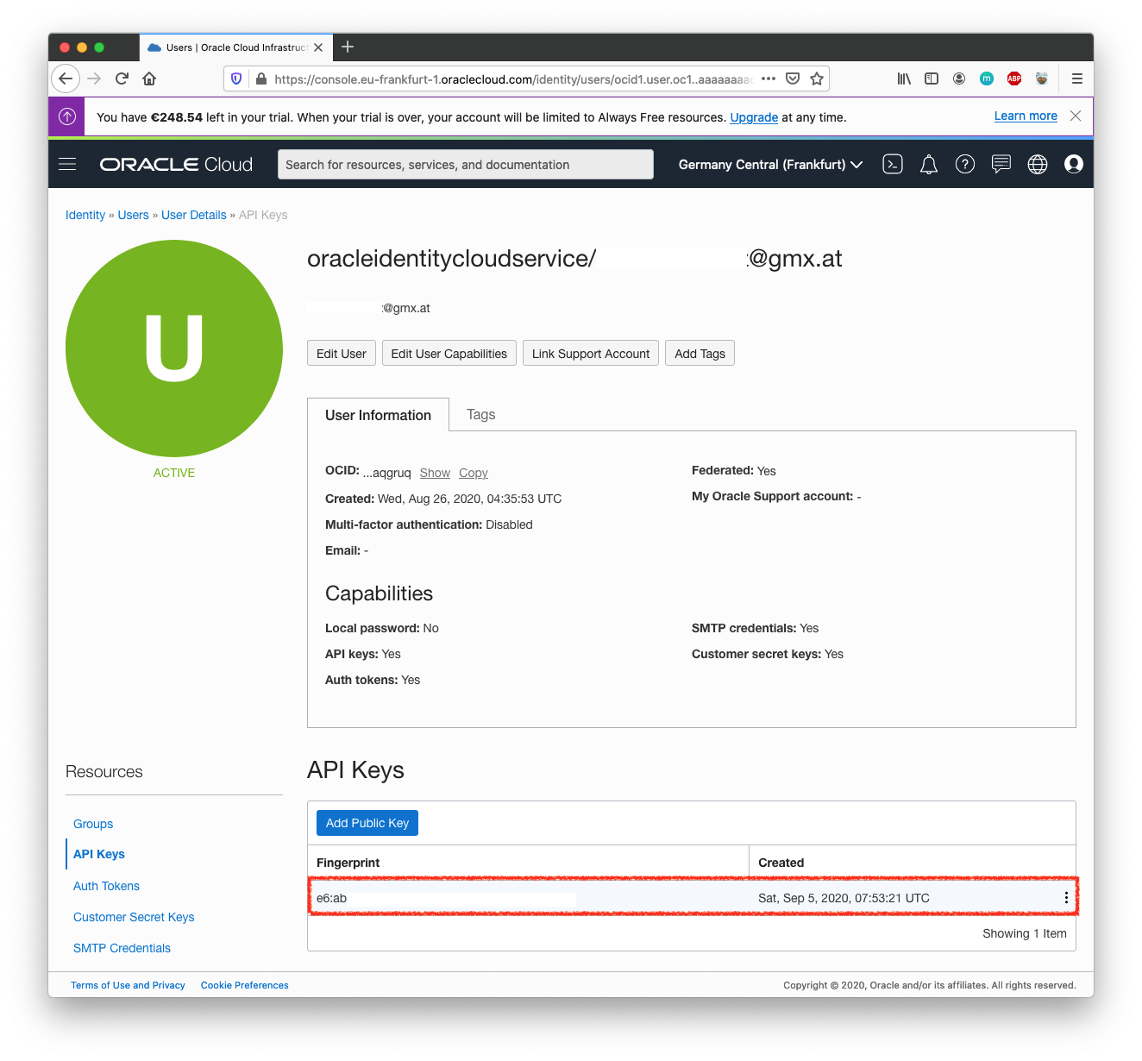The image size is (1142, 1061).
Task: Click Edit User Capabilities
Action: click(449, 354)
